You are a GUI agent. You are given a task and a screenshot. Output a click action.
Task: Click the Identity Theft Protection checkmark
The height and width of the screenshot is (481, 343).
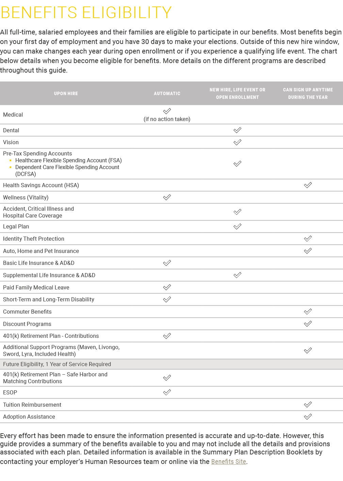pos(308,239)
